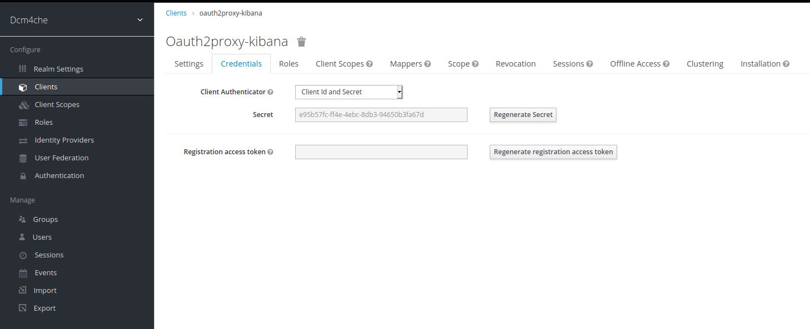Viewport: 810px width, 329px height.
Task: Click the Oauth2proxy-kibana page heading
Action: click(227, 42)
